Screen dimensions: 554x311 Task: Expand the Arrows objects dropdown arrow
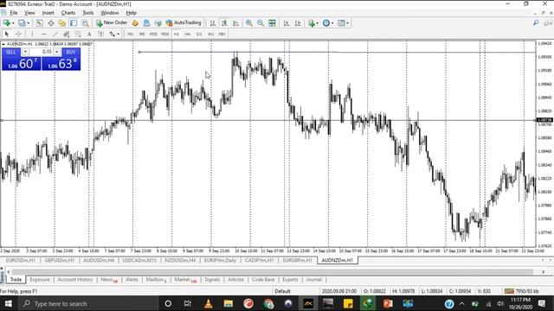point(118,35)
